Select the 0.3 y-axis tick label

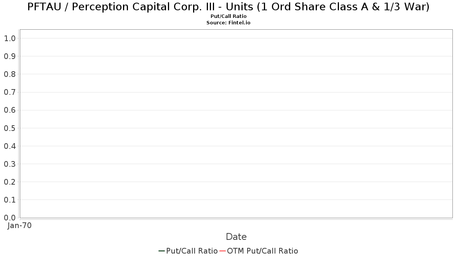[x=10, y=164]
